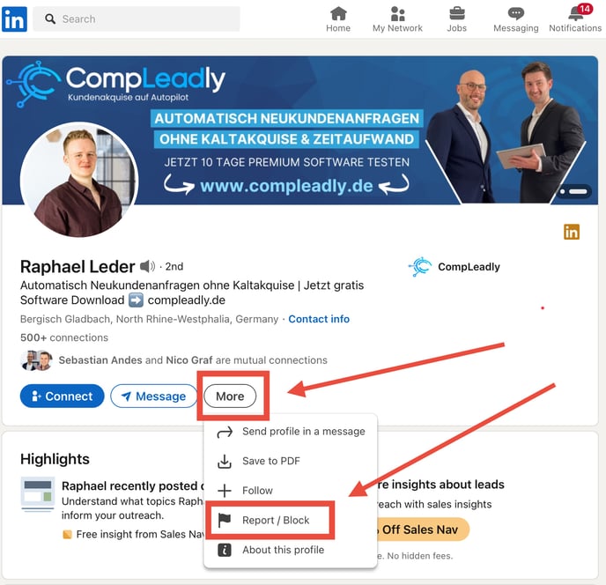The image size is (606, 585).
Task: Select Send profile in a message
Action: 291,432
